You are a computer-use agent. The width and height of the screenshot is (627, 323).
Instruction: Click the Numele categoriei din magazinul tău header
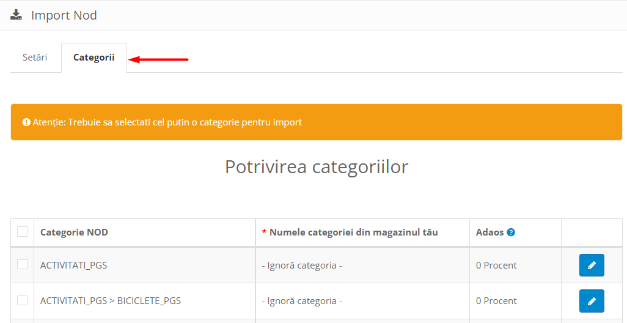[353, 232]
